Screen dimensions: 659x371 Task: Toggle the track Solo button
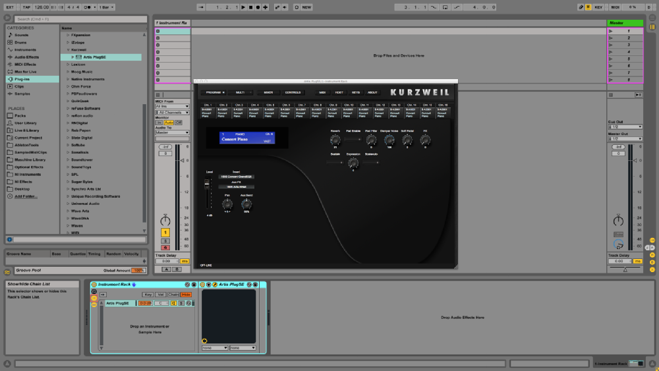coord(165,240)
